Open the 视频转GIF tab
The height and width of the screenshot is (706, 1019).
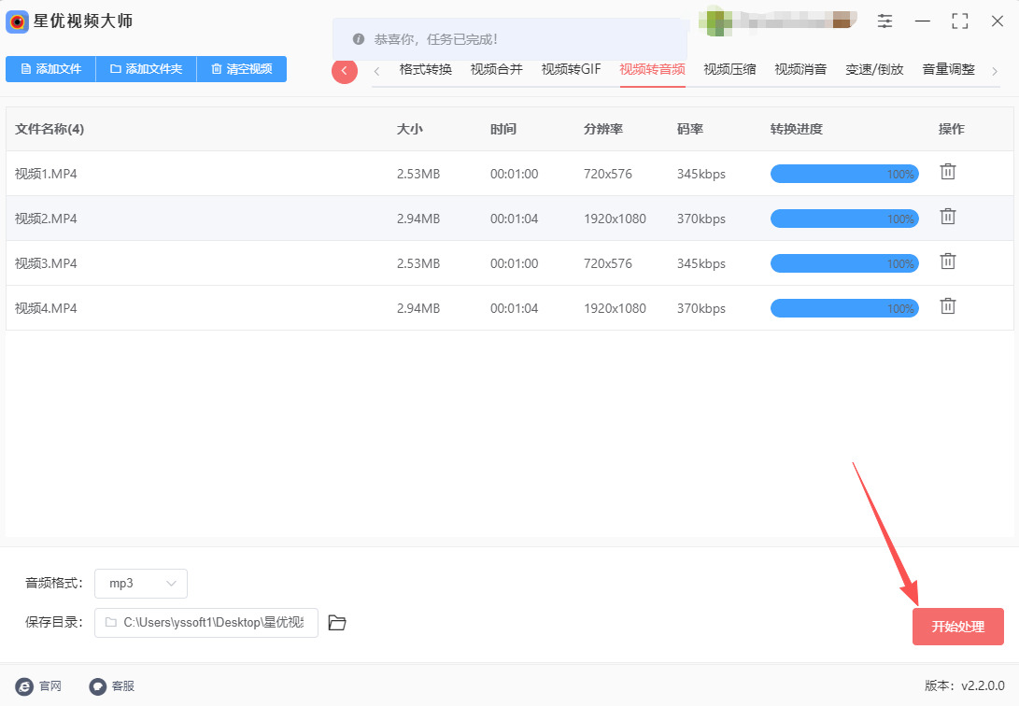coord(571,69)
